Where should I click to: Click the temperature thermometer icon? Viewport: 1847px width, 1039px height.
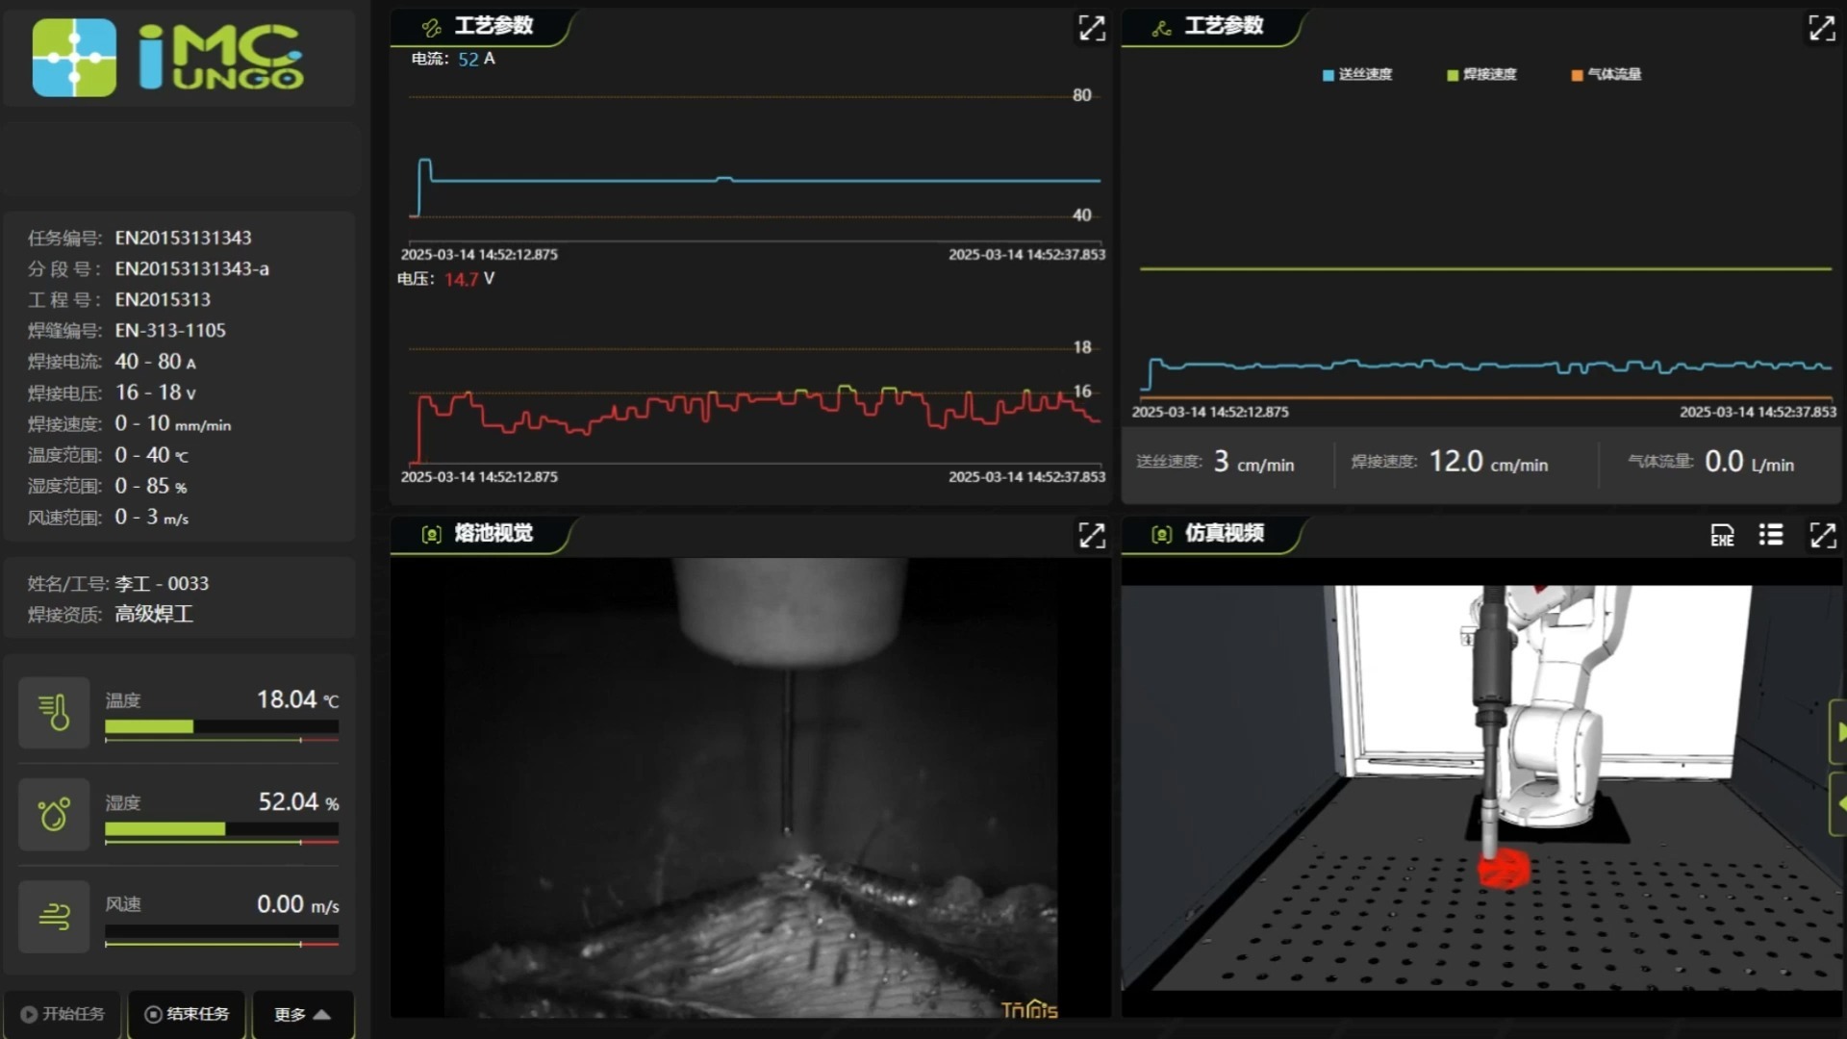[x=54, y=713]
